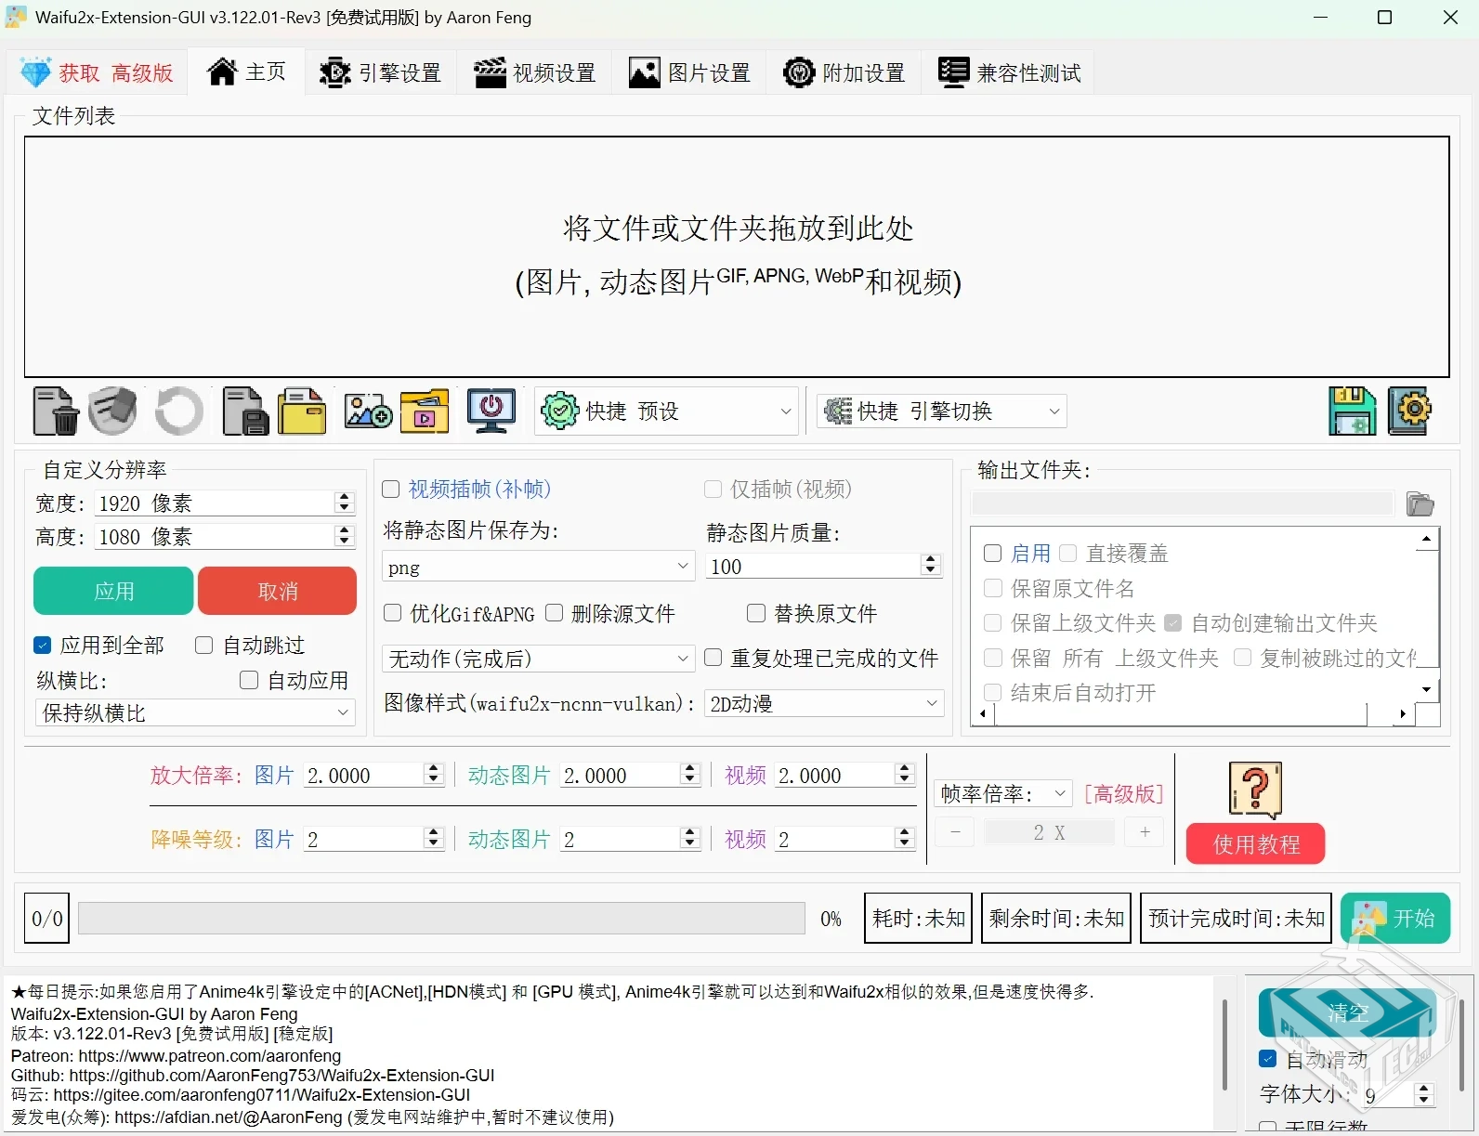This screenshot has height=1136, width=1479.
Task: Click the output folder path field
Action: coord(1182,503)
